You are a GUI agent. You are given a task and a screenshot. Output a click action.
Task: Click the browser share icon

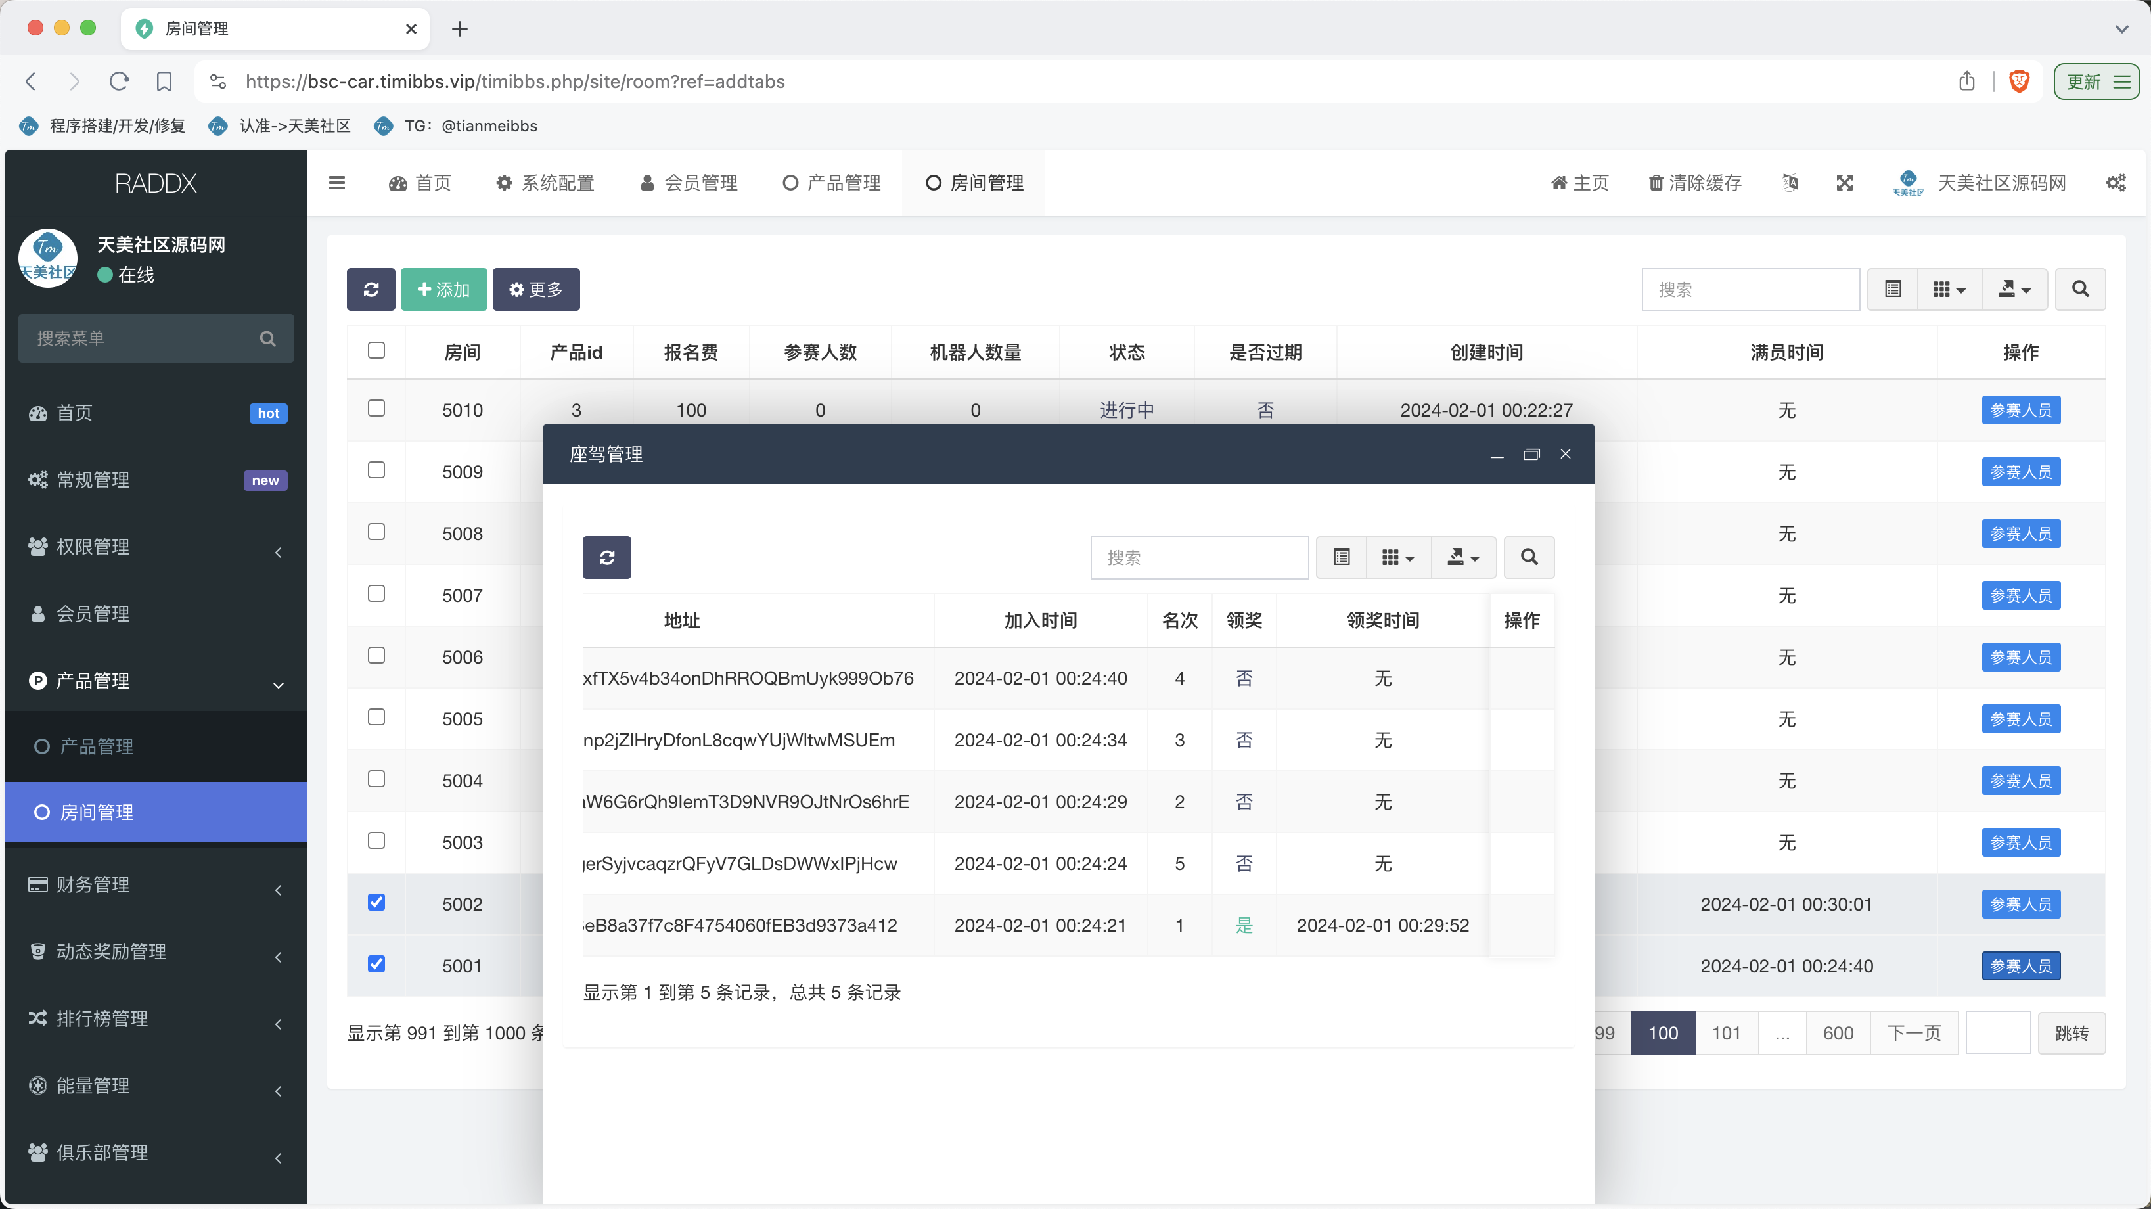(x=1967, y=81)
